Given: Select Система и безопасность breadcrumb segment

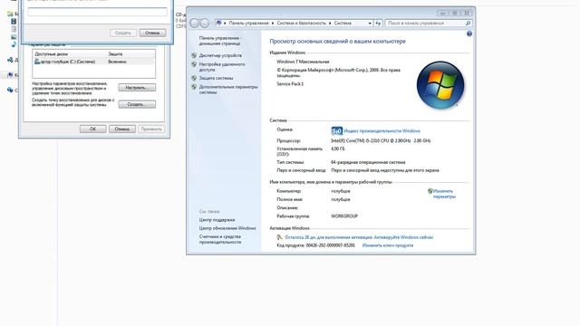Looking at the screenshot, I should click(x=302, y=23).
